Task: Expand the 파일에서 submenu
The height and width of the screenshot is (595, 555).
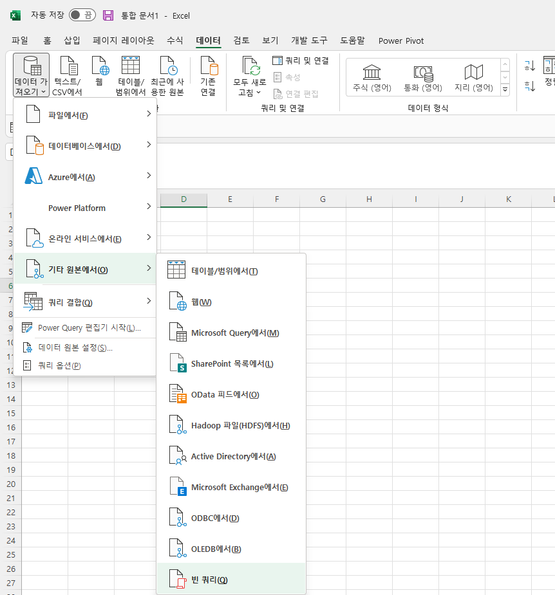Action: coord(85,114)
